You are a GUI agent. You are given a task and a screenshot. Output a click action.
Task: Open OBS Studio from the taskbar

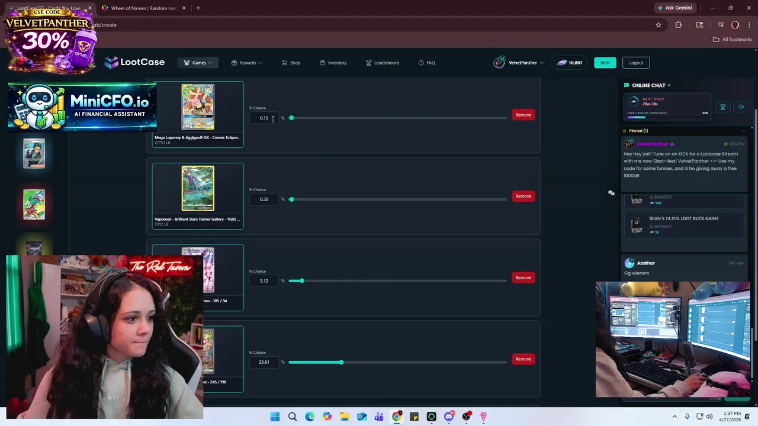(466, 417)
